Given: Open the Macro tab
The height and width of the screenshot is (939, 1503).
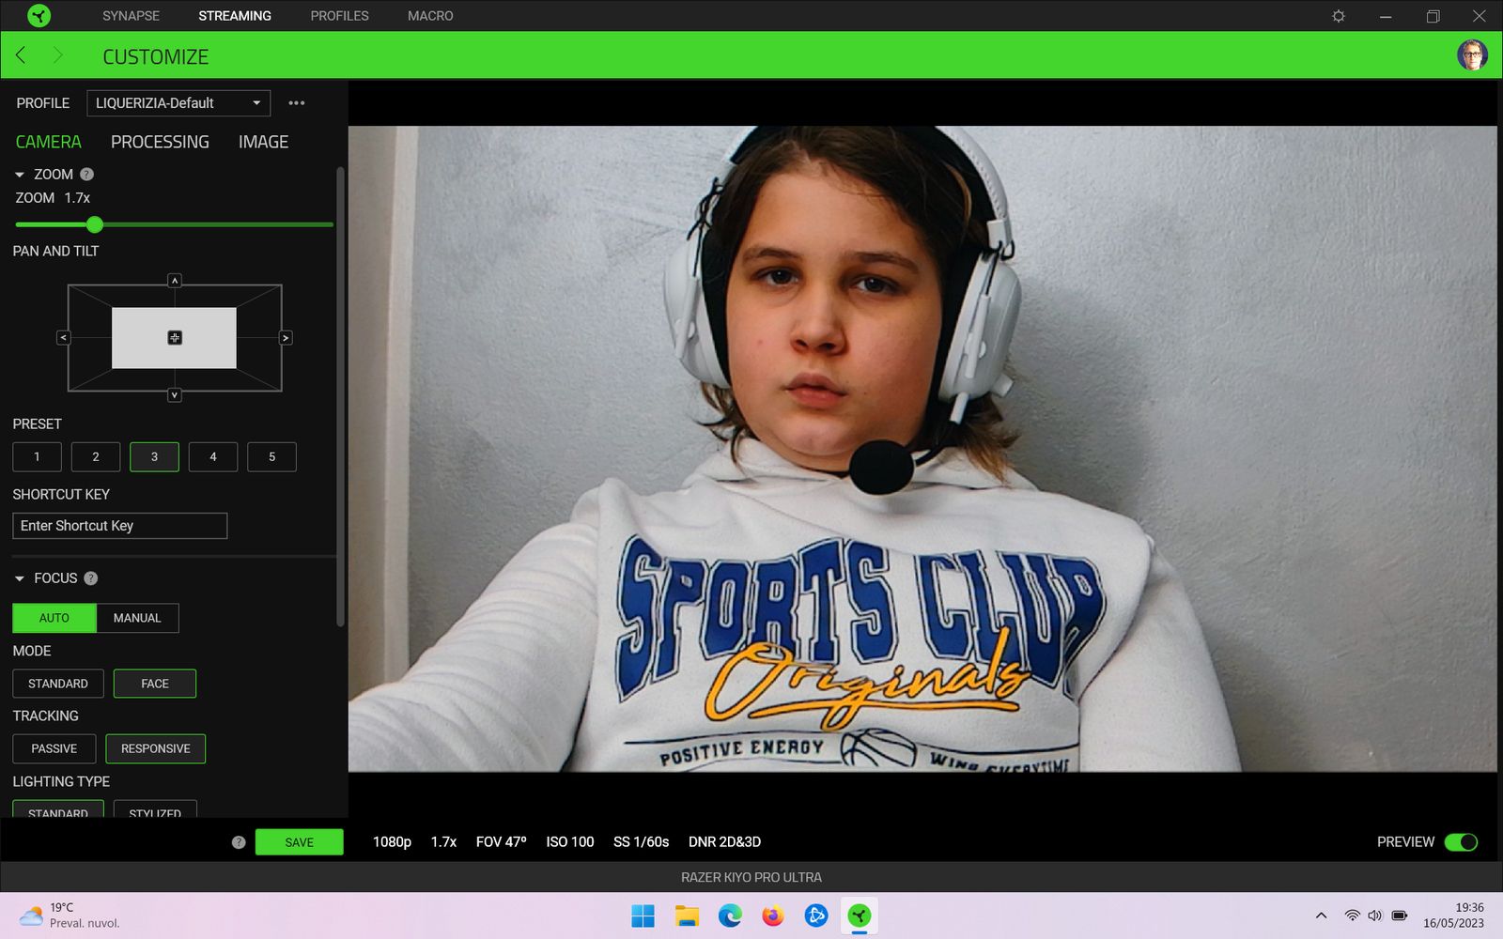Looking at the screenshot, I should [x=430, y=16].
